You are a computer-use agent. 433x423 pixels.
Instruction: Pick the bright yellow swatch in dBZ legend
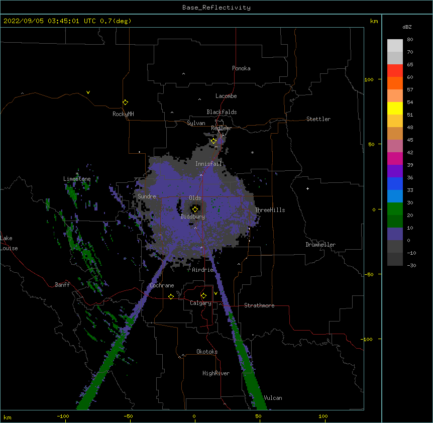click(395, 108)
